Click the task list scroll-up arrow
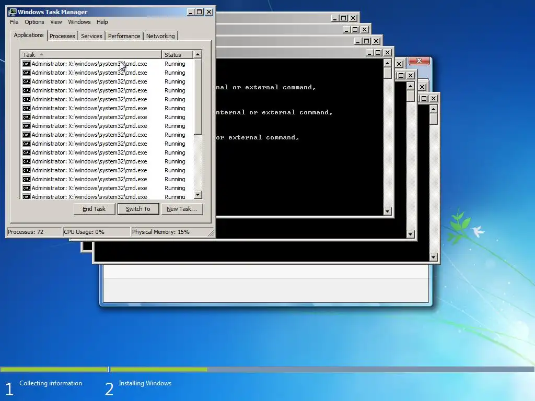 click(198, 54)
